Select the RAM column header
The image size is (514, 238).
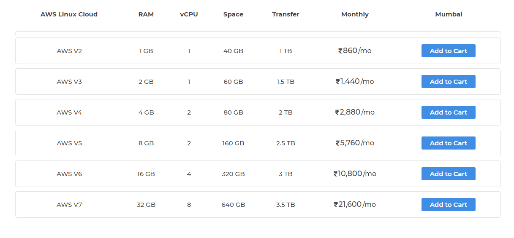tap(146, 14)
